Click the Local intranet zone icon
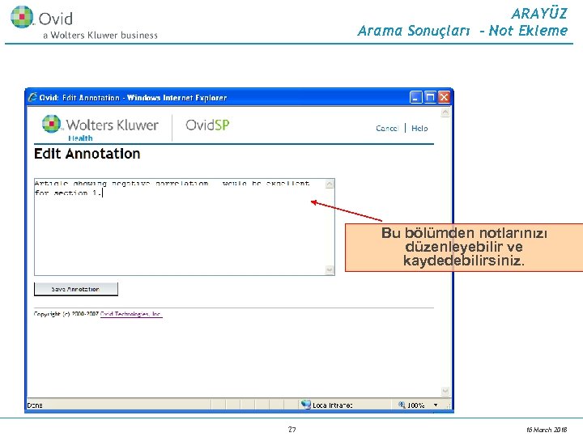583x437 pixels. pos(305,405)
